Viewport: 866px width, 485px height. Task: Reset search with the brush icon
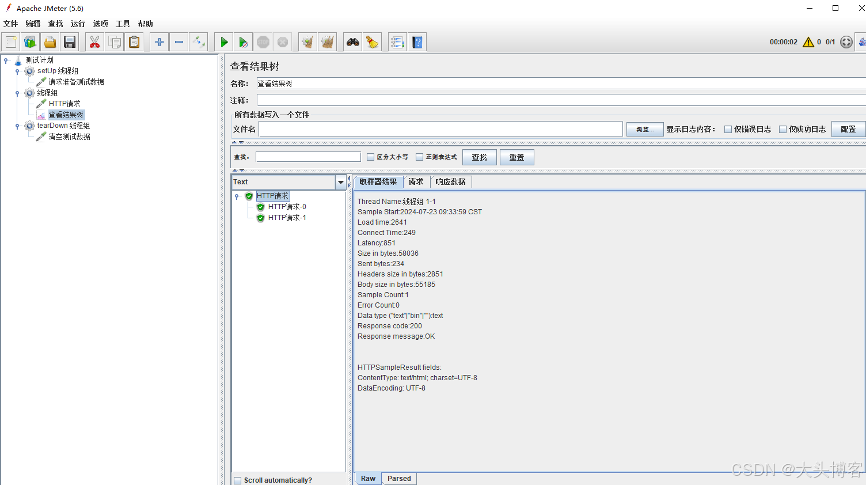pyautogui.click(x=373, y=42)
